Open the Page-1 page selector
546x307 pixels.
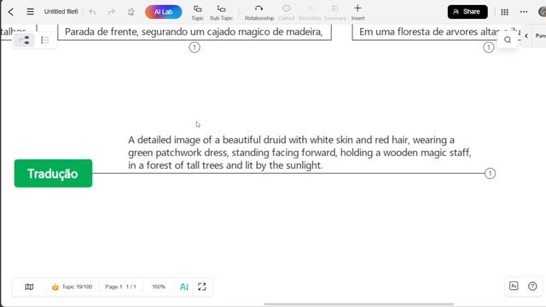coord(120,287)
